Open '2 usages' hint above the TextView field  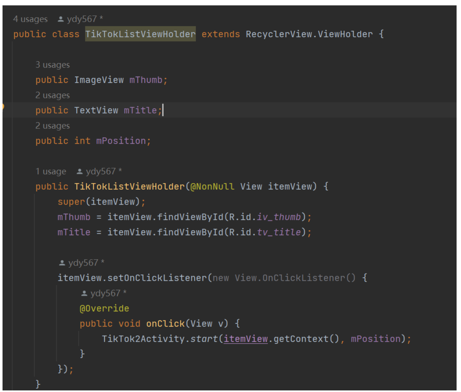click(52, 95)
